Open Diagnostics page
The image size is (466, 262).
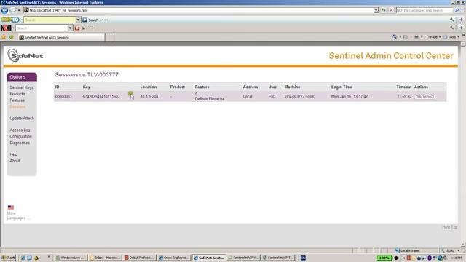(20, 143)
